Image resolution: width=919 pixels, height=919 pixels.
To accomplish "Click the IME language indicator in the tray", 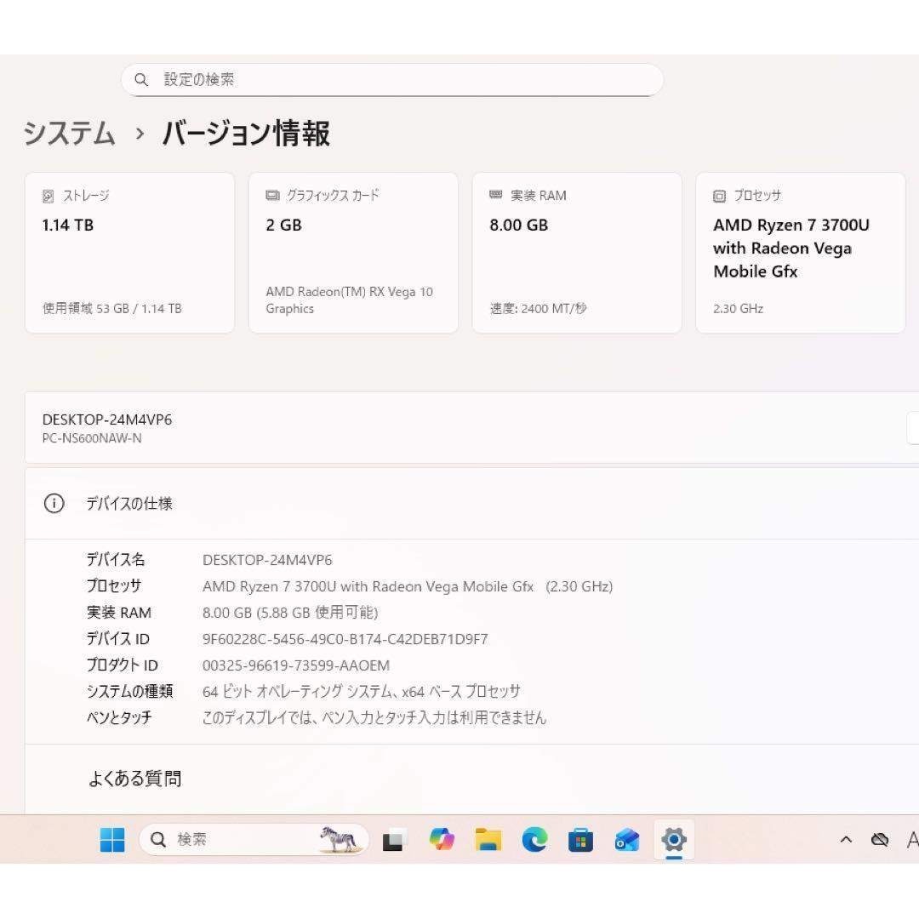I will tap(912, 840).
